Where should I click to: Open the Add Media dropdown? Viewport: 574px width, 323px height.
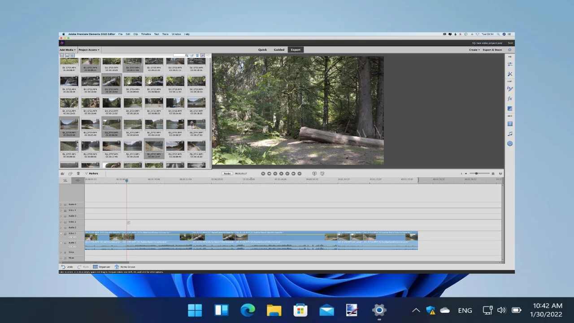[68, 50]
